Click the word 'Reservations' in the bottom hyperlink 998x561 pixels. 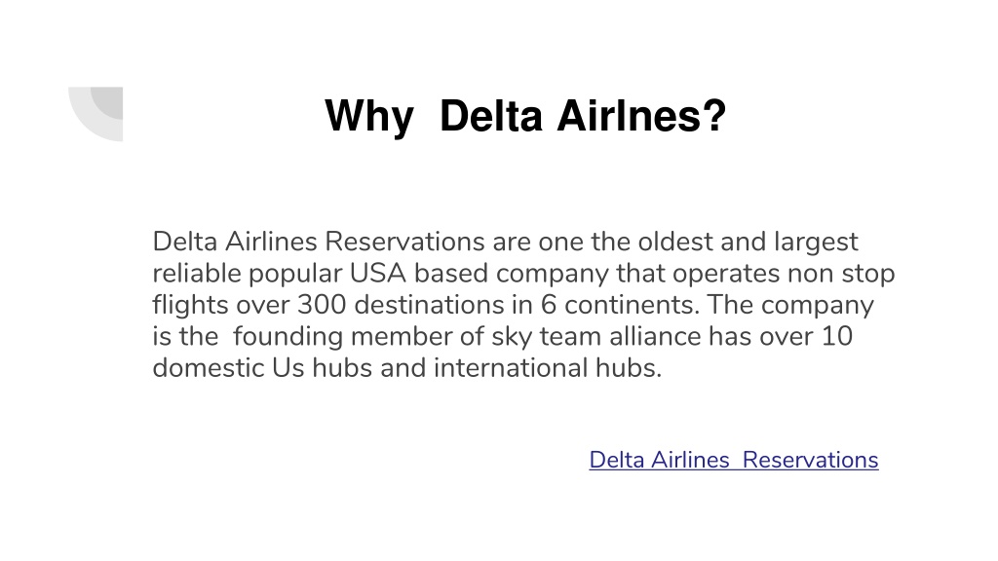pos(810,460)
